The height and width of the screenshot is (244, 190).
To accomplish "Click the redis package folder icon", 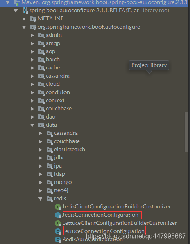I will point(50,199).
